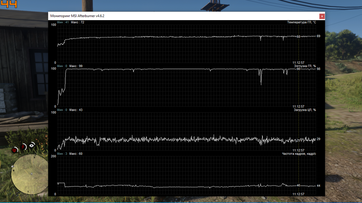
Task: Click the window title 'Мониторинг MSI Afterburner v4.6.2'
Action: pos(77,16)
